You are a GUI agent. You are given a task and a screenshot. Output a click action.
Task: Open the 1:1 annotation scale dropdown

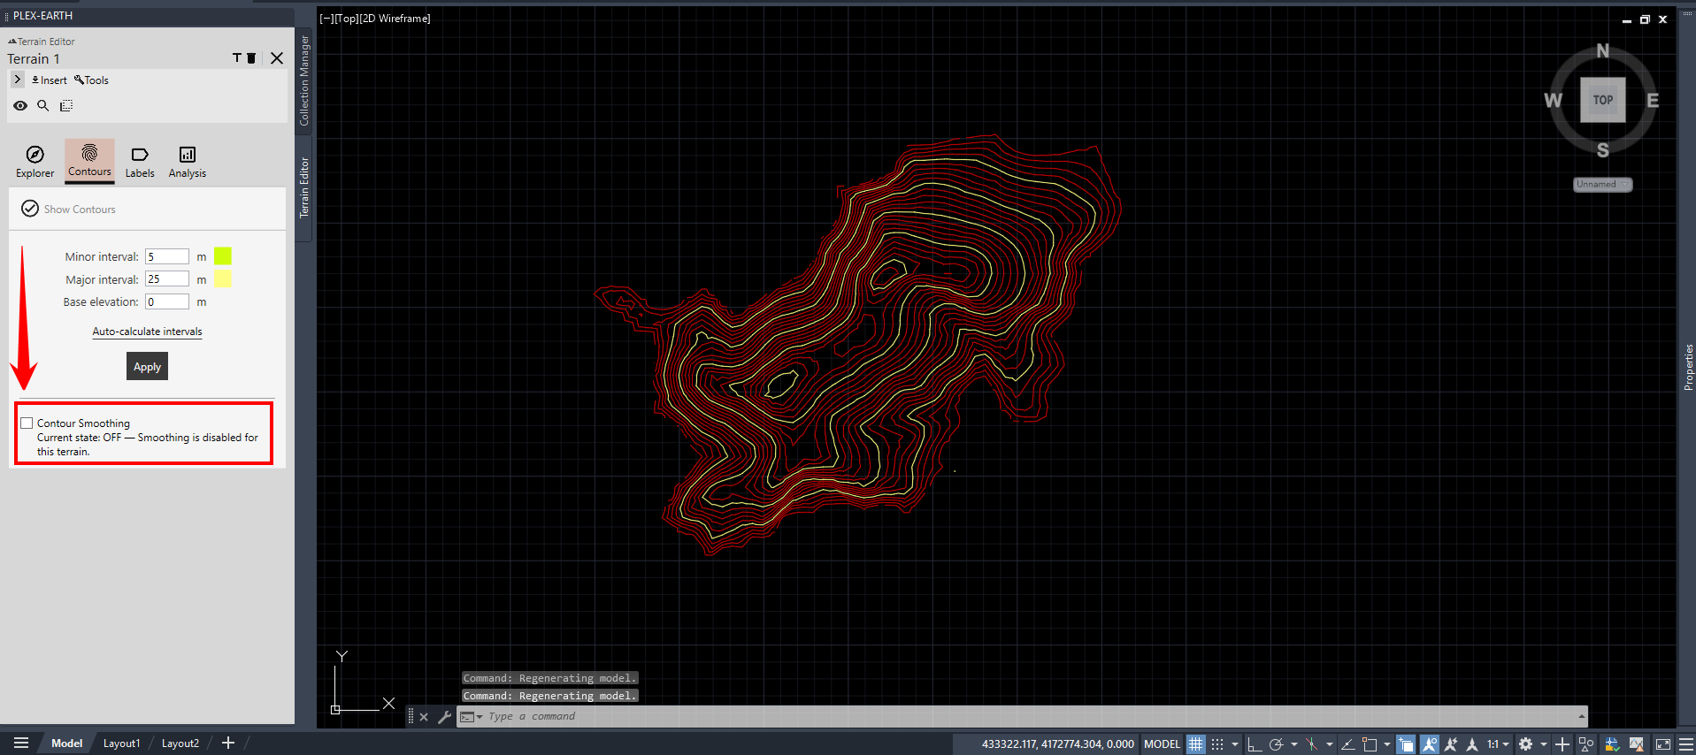tap(1498, 744)
